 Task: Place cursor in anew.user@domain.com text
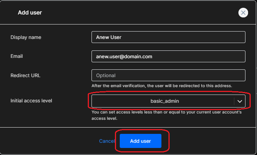[x=124, y=56]
